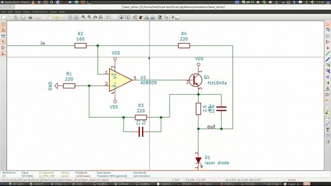Screen dimensions: 331x186
Task: Select the No-connect flag X tool
Action: click(327, 77)
